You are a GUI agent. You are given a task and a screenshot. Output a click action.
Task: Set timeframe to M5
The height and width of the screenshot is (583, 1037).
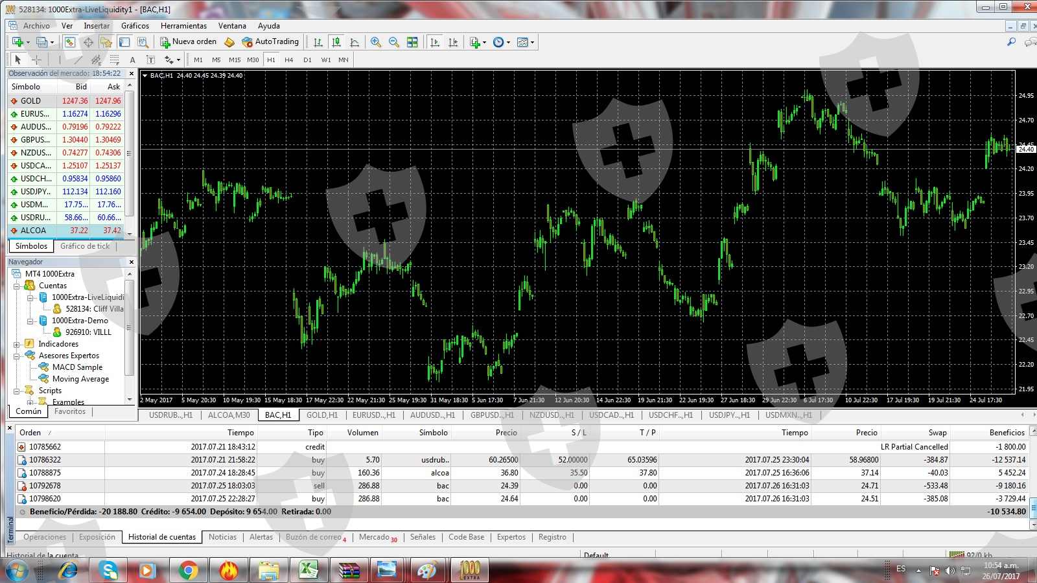[216, 60]
